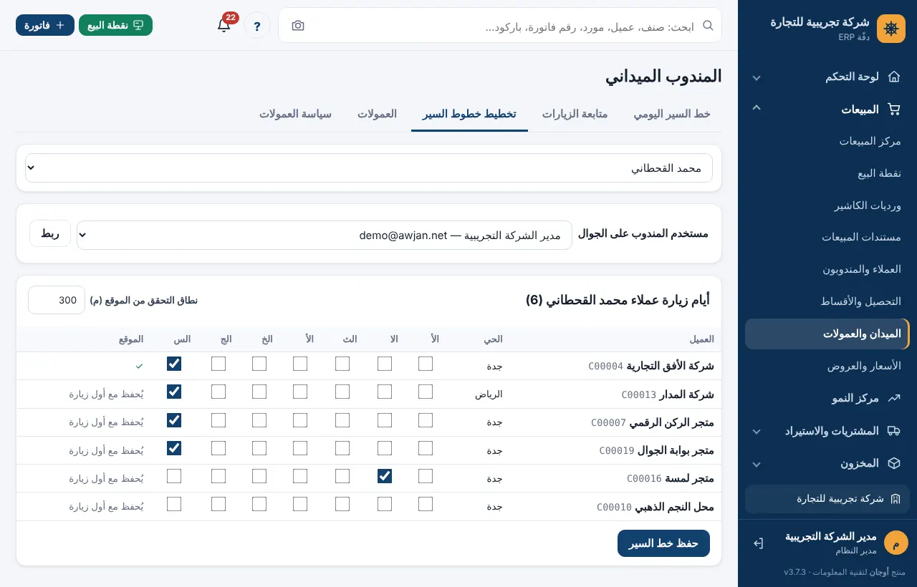Uncheck Saturday (الس) for شركة الأفق التجارية
The image size is (917, 587).
click(x=174, y=364)
